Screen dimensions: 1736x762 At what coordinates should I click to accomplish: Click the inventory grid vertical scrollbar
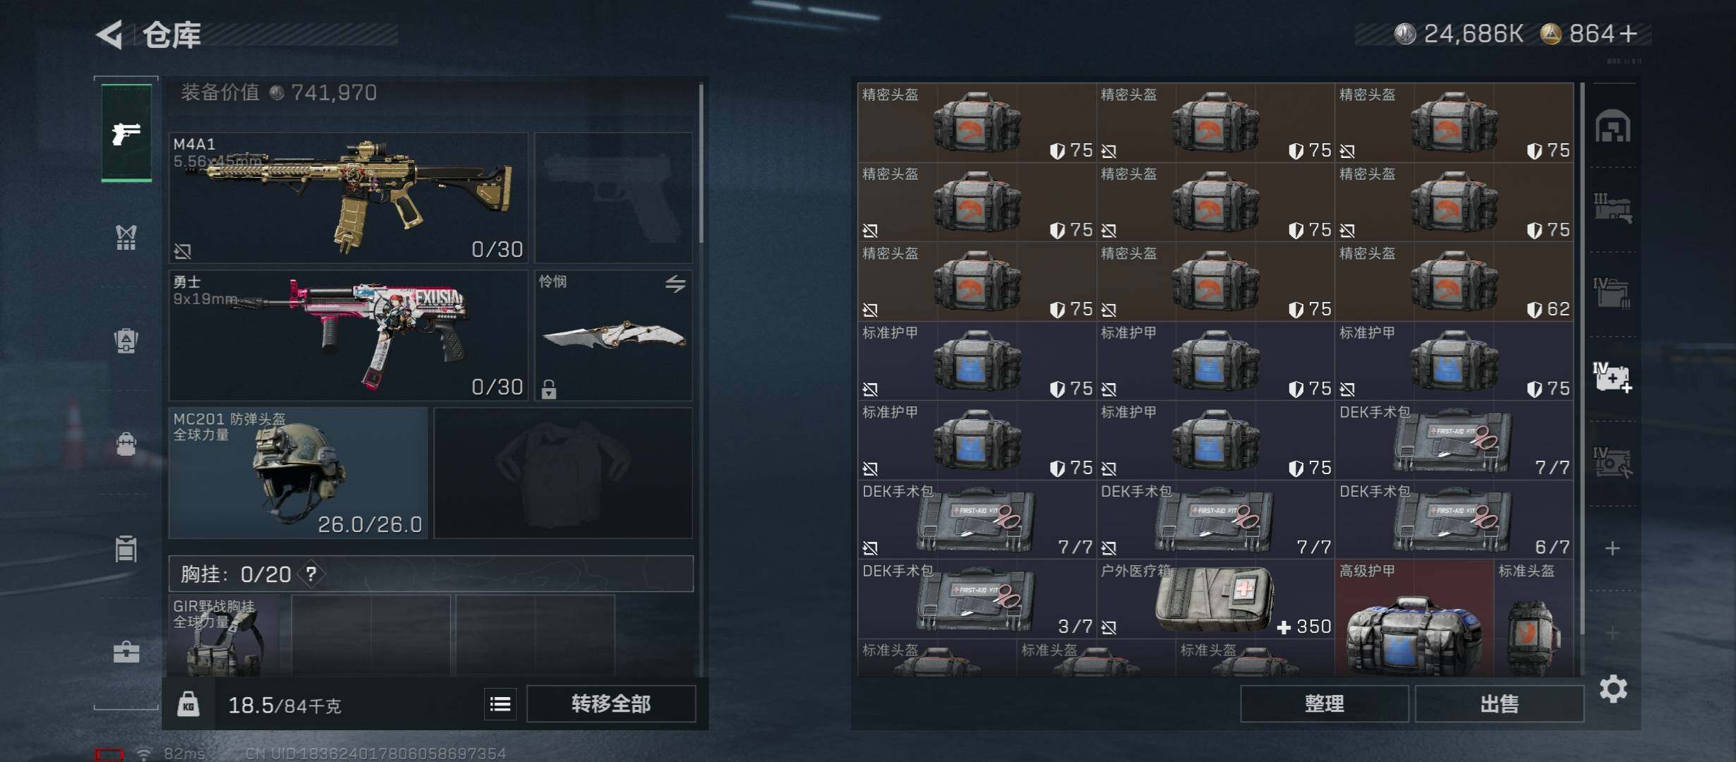click(1582, 358)
